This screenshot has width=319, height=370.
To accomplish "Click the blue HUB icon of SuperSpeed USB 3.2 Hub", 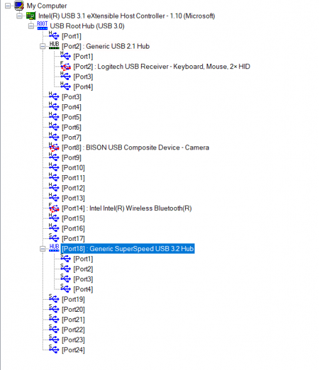I will click(x=54, y=248).
